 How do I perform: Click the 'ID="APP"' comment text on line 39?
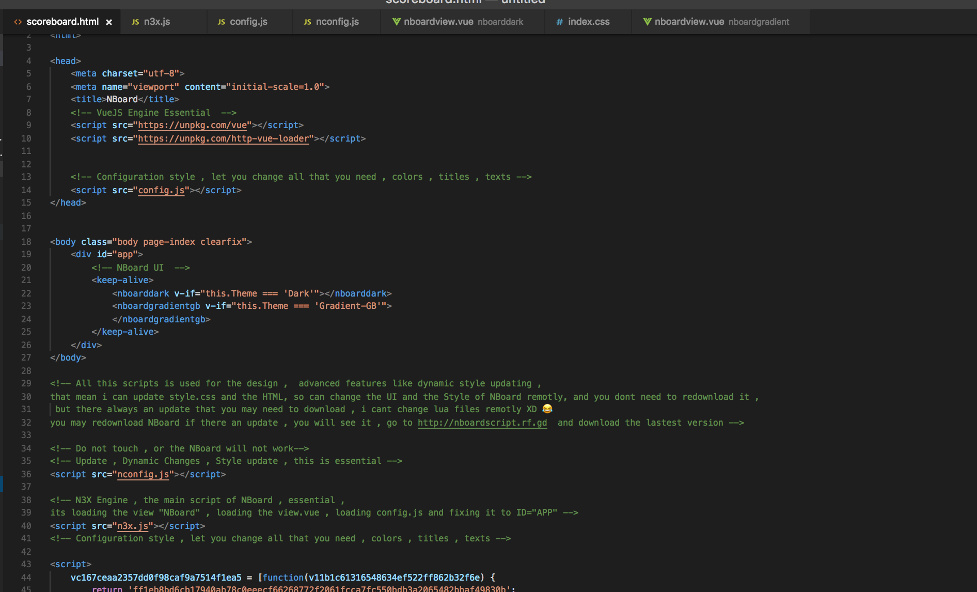point(537,512)
